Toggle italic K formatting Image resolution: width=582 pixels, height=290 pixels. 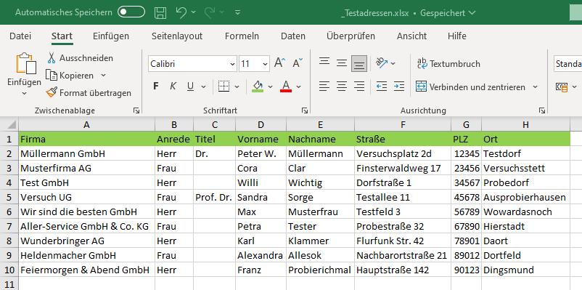(x=173, y=86)
